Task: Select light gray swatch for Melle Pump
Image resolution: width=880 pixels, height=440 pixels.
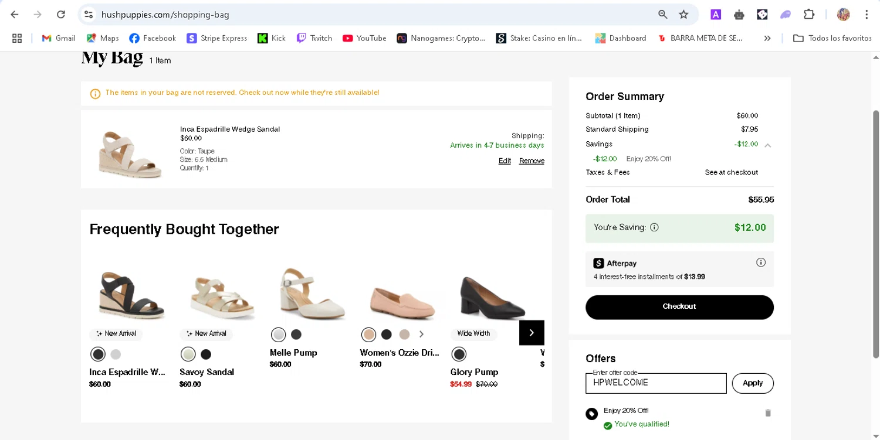Action: (x=279, y=335)
